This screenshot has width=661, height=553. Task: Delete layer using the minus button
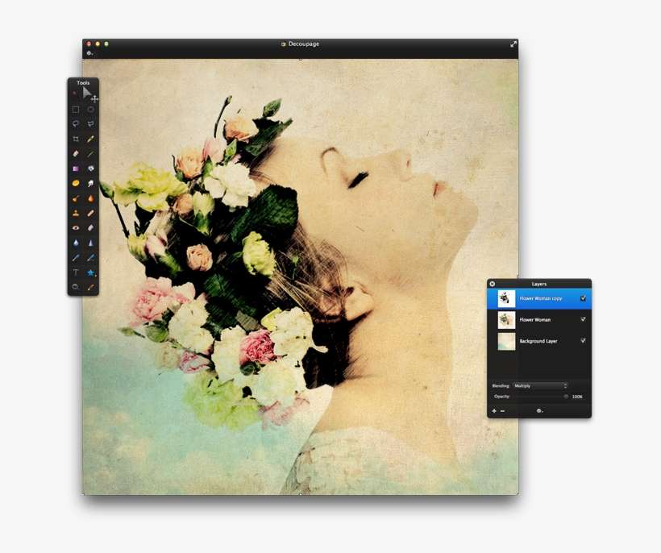pyautogui.click(x=502, y=411)
